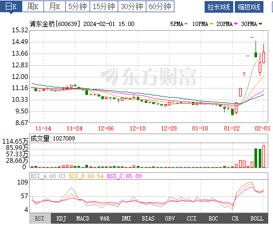Click the 14.49 price axis label

[20, 42]
